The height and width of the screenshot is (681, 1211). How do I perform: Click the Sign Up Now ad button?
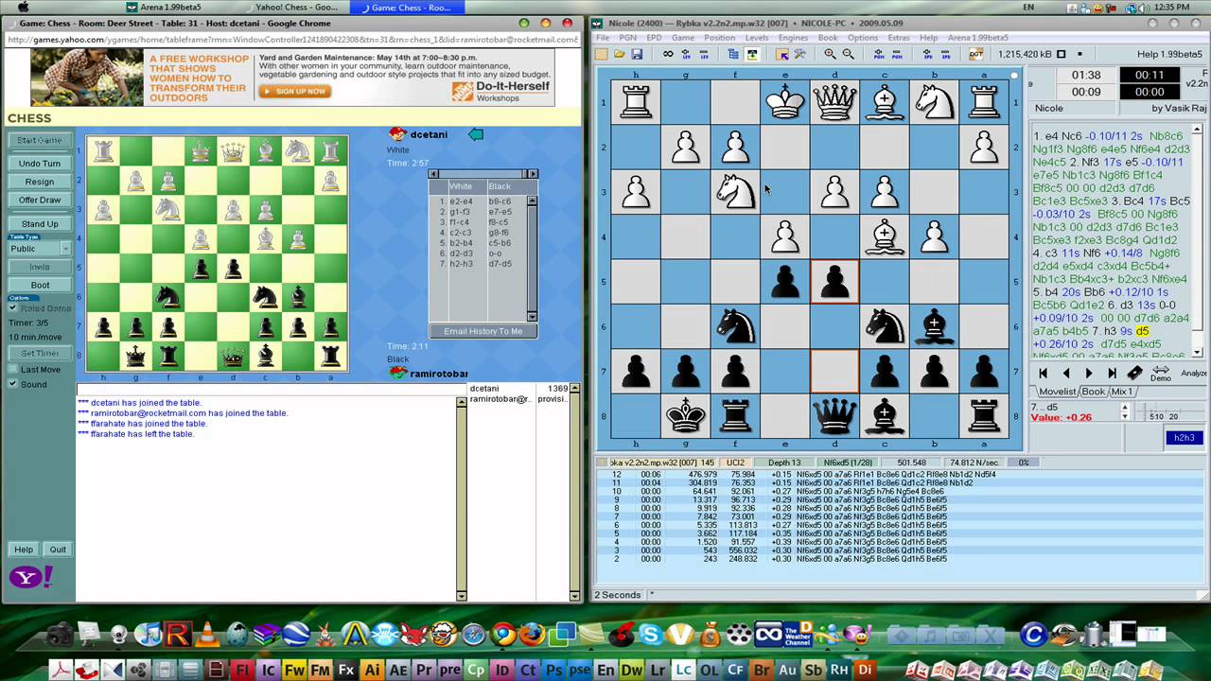click(x=293, y=92)
